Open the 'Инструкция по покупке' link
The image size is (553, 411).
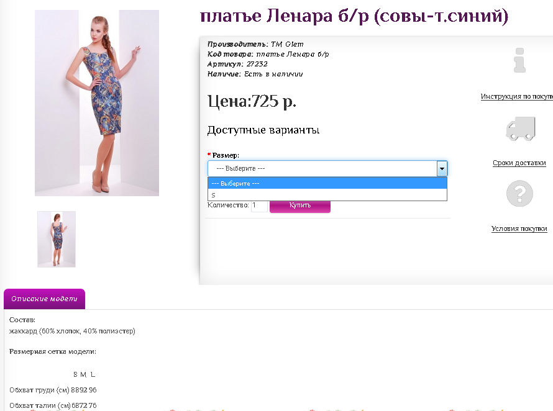coord(517,96)
